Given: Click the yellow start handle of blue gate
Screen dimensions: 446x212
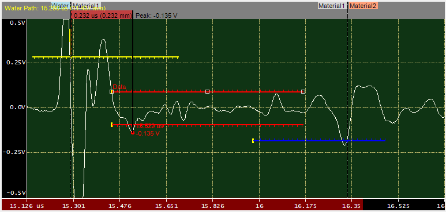Looking at the screenshot, I should pyautogui.click(x=253, y=141).
